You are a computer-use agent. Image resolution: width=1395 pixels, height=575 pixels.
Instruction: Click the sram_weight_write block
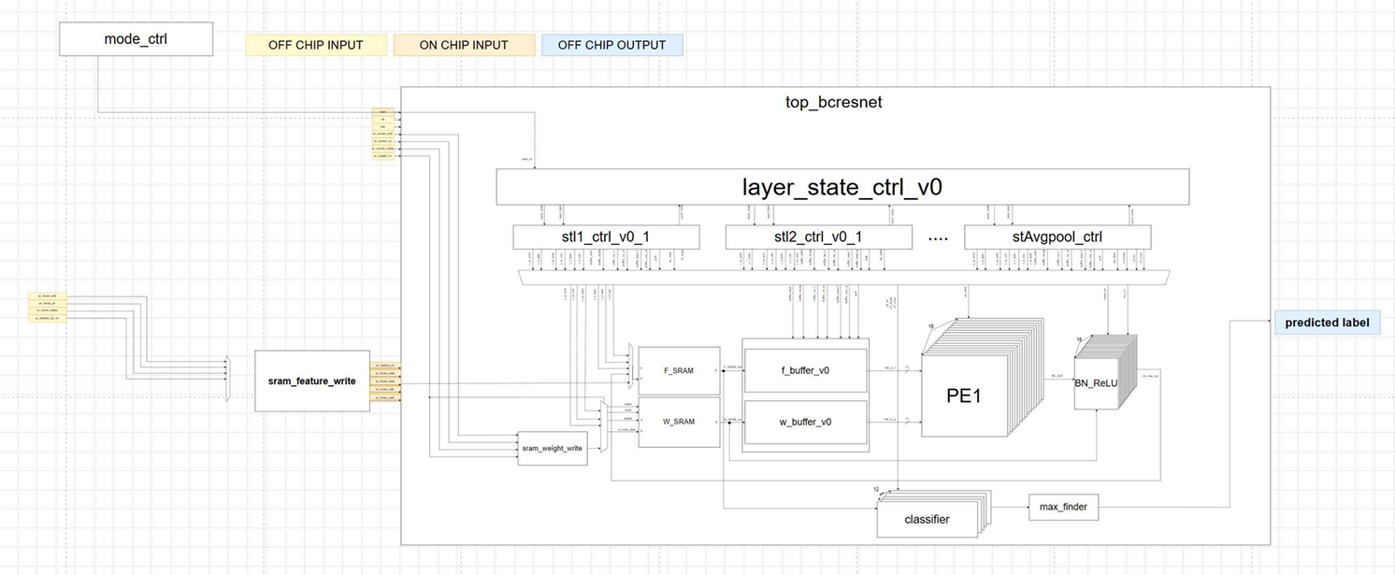(x=553, y=449)
